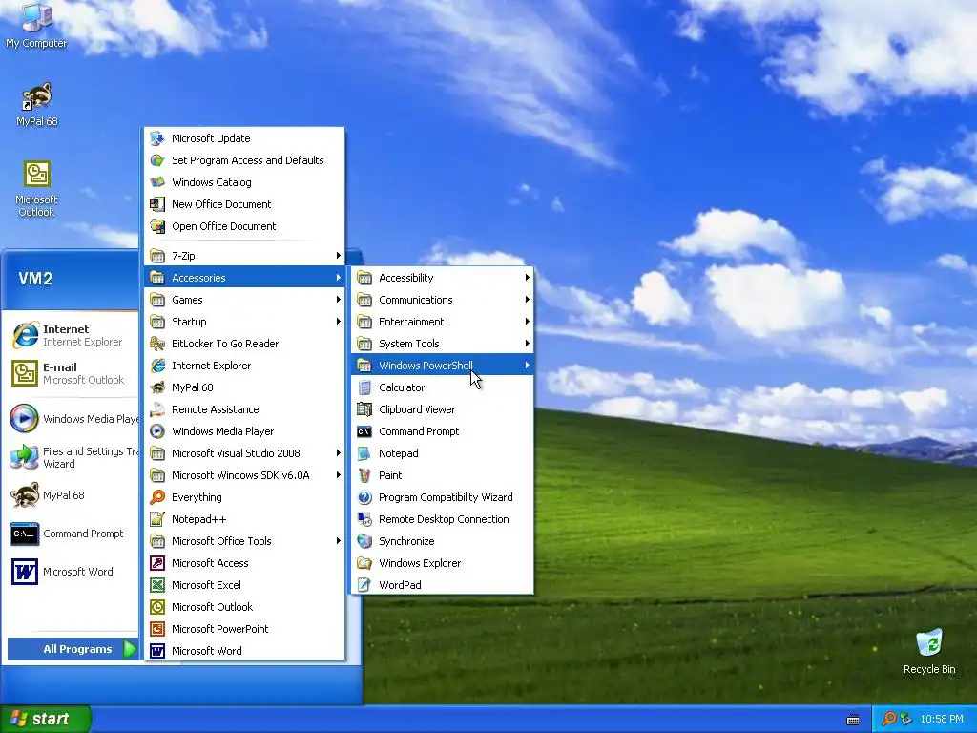Expand the Startup submenu arrow
Image resolution: width=977 pixels, height=733 pixels.
click(x=338, y=322)
